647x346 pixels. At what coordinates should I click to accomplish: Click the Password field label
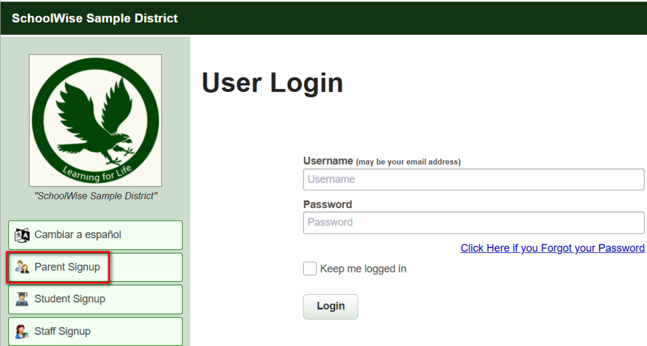pos(327,205)
